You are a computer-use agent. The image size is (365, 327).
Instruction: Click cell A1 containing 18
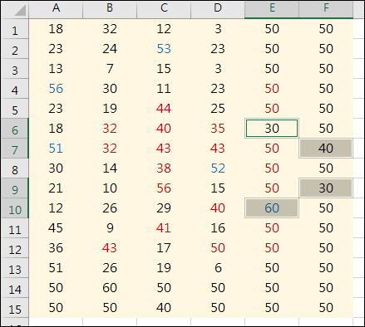(56, 29)
